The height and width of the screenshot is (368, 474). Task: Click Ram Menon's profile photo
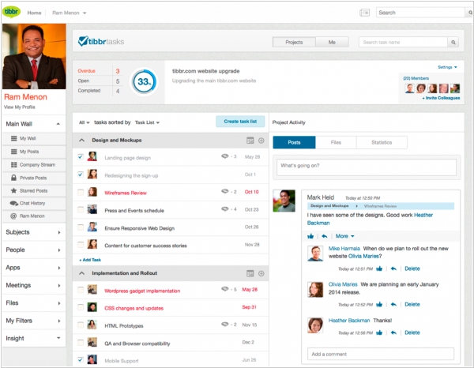click(x=34, y=56)
